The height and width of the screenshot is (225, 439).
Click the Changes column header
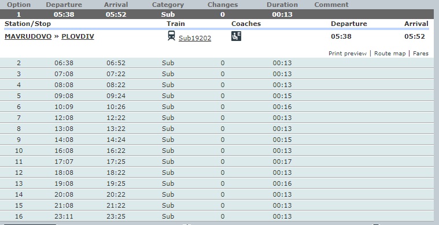point(223,5)
